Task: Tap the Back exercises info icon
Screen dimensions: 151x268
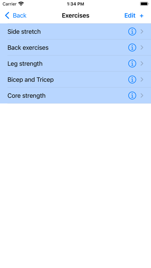Action: point(132,47)
